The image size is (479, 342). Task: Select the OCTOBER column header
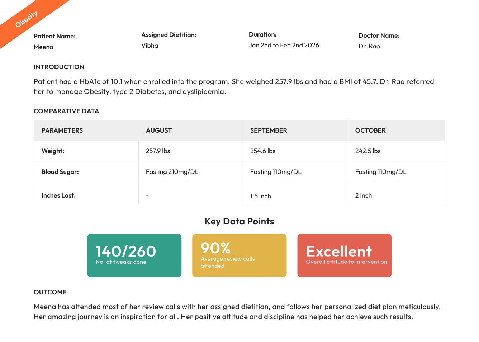click(396, 130)
